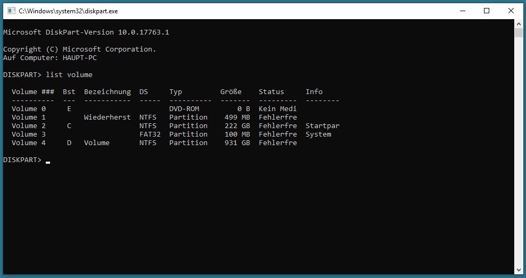The image size is (526, 278).
Task: Click the 'Copyright (C) Microsoft Corporation.' line
Action: point(79,49)
